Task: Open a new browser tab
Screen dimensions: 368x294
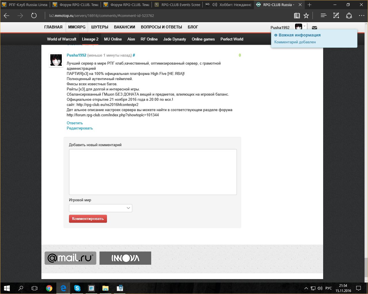Action: pyautogui.click(x=309, y=5)
